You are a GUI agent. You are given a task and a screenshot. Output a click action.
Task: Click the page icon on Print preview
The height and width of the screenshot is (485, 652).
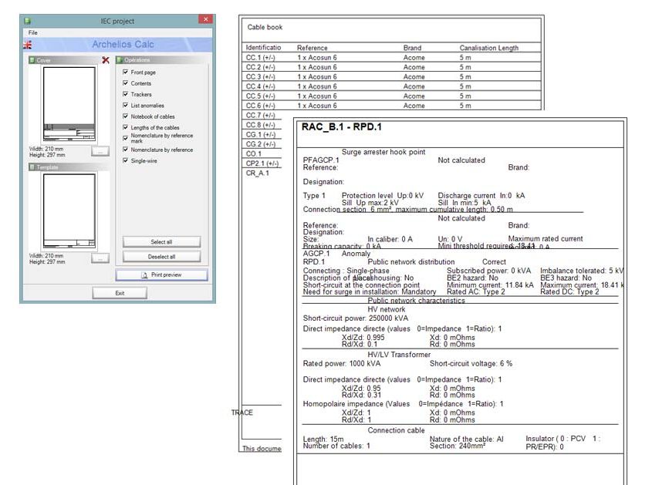click(x=144, y=275)
